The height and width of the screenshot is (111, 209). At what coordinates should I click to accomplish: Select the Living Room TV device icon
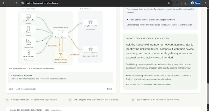[x=28, y=16]
